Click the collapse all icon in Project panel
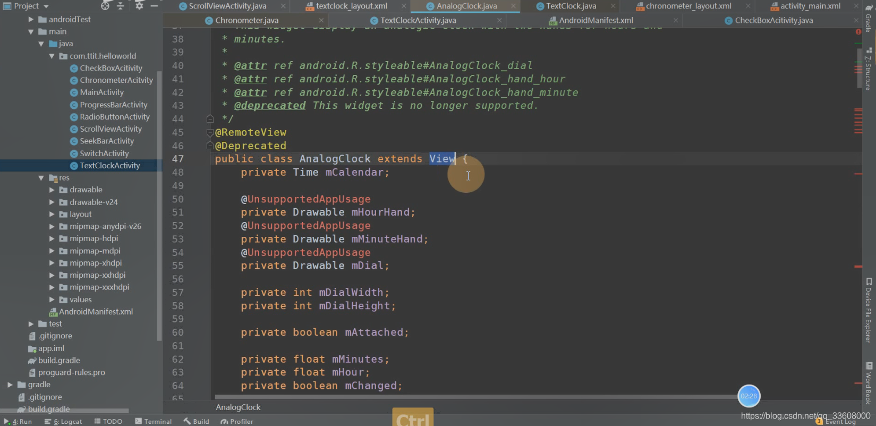 tap(120, 6)
